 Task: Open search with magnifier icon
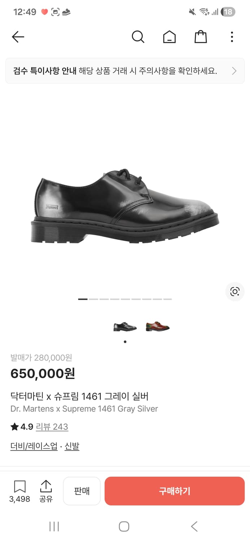pos(138,37)
